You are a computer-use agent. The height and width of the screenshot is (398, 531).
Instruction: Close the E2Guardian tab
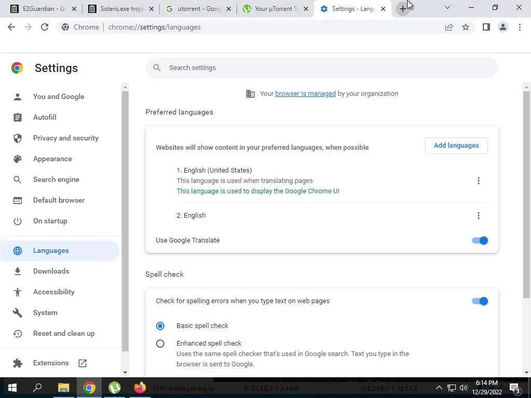pyautogui.click(x=75, y=9)
